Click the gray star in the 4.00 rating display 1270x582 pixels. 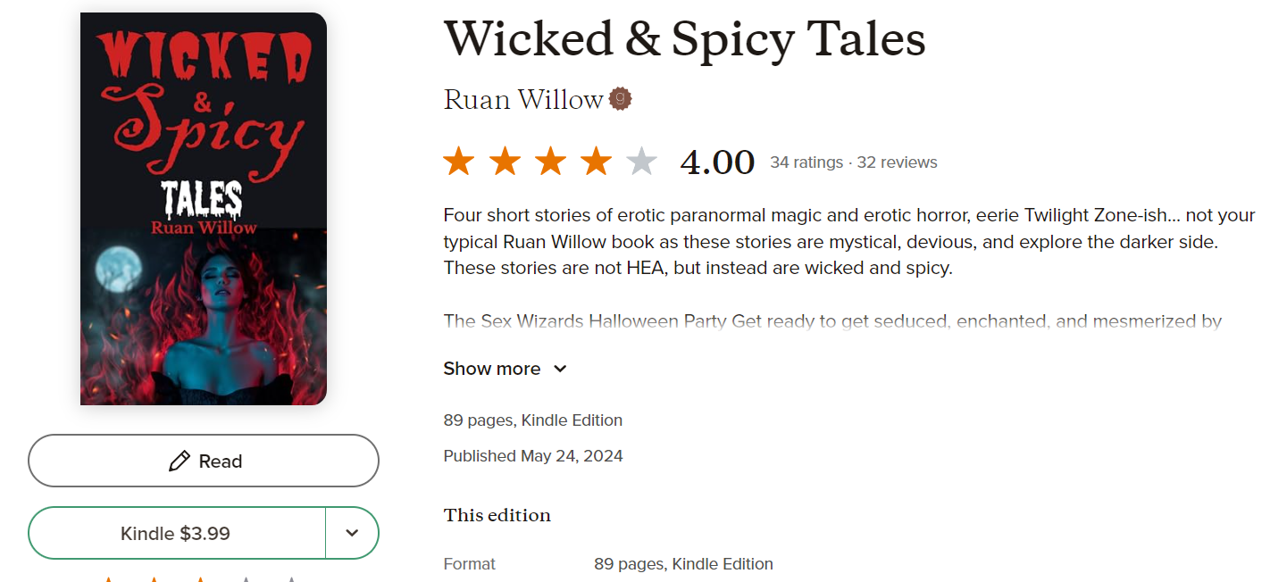coord(641,161)
